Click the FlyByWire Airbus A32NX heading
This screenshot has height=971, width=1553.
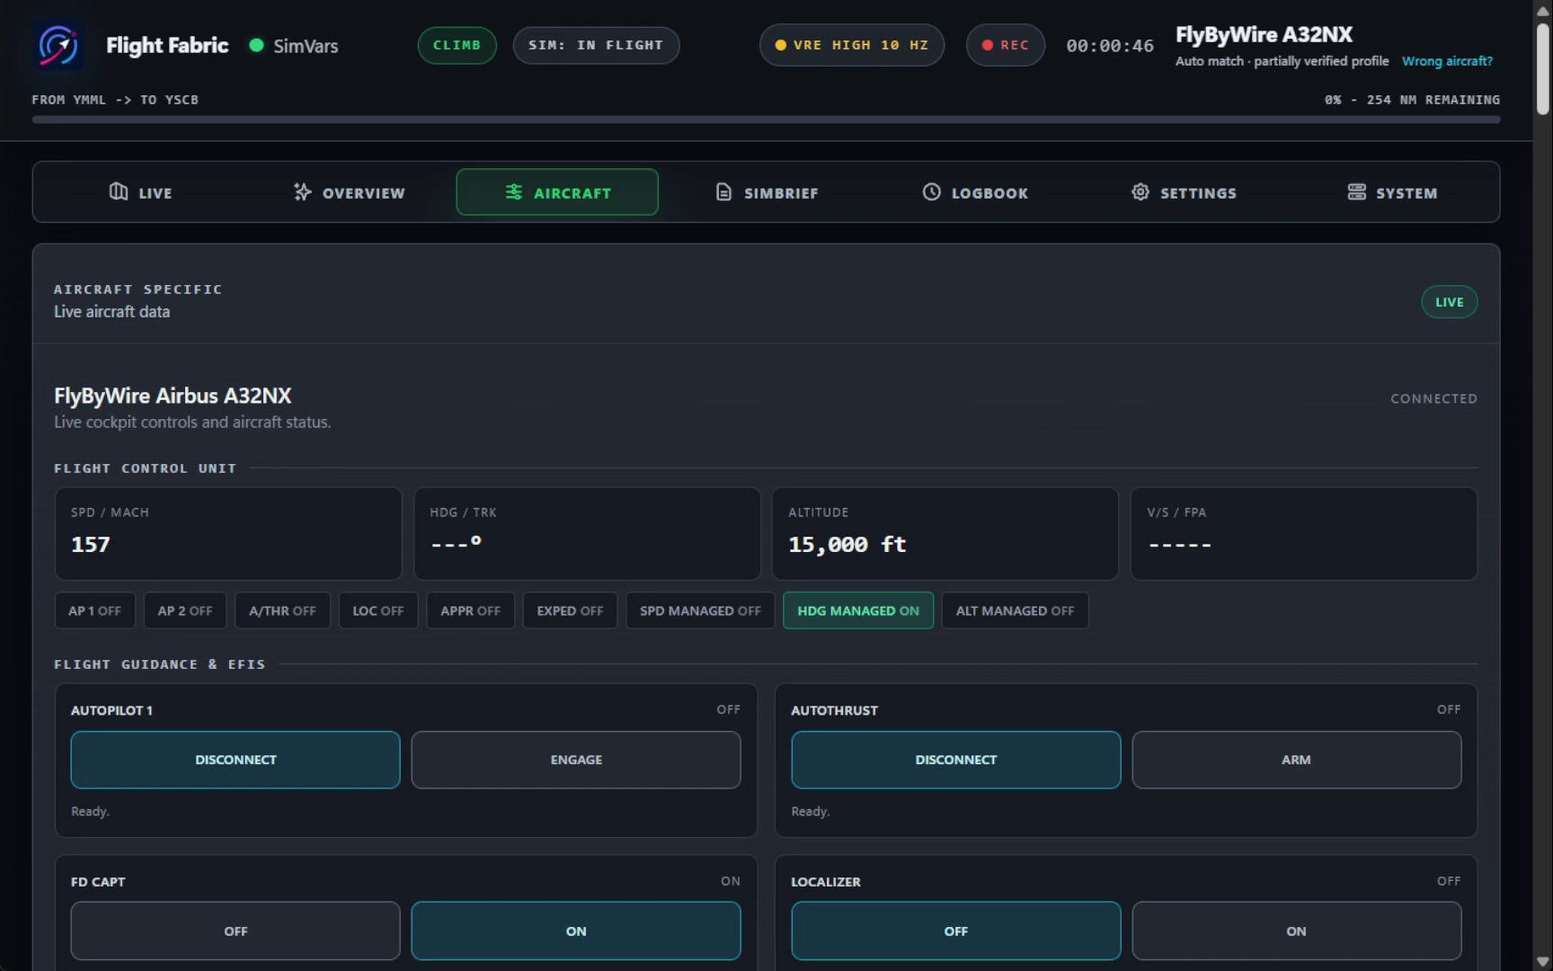point(173,396)
